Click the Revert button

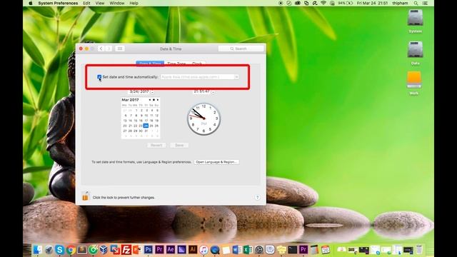pyautogui.click(x=156, y=145)
